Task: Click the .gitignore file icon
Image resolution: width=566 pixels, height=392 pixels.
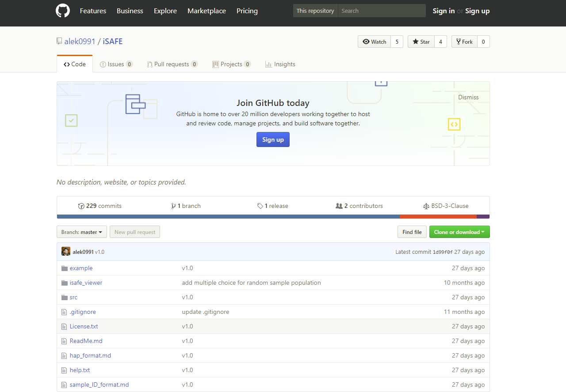Action: (x=64, y=312)
